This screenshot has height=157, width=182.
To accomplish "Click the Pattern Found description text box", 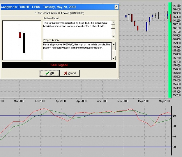I will click(77, 30).
